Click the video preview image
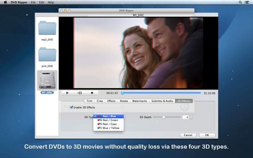 tap(138, 53)
